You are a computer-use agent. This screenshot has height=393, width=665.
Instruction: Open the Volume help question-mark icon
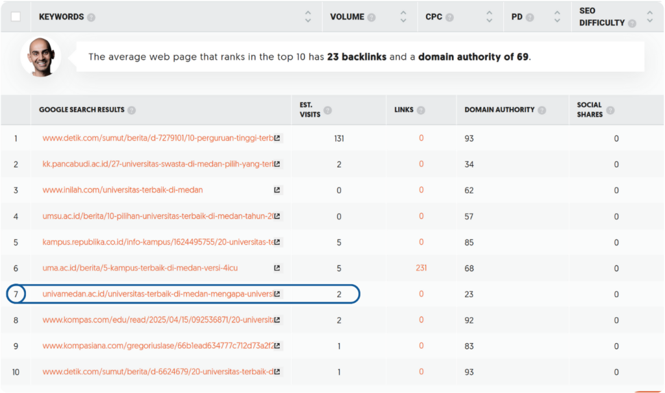[371, 18]
